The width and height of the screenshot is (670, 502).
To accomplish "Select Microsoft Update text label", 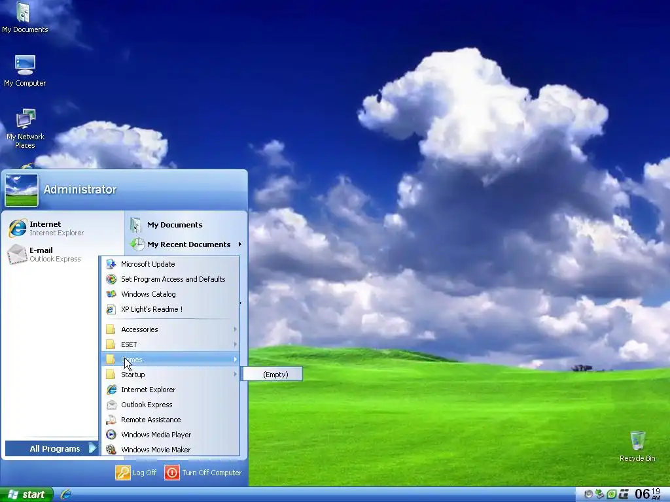I will coord(148,264).
